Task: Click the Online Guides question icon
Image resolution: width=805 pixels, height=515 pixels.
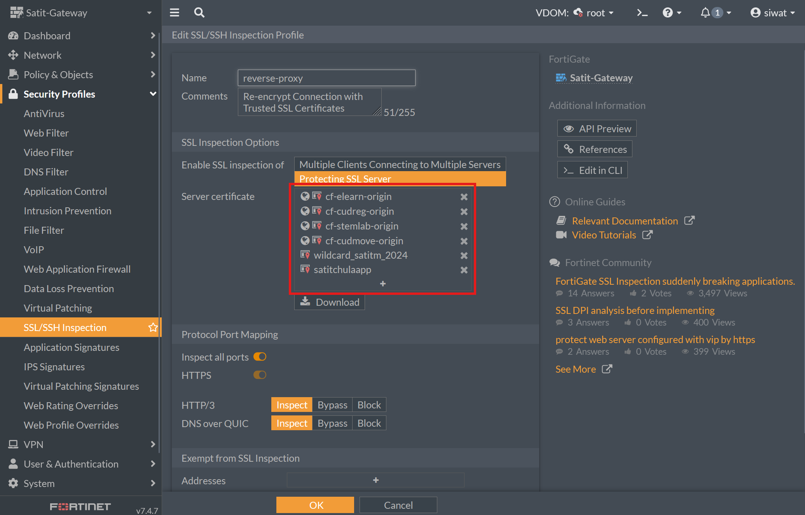Action: (554, 202)
